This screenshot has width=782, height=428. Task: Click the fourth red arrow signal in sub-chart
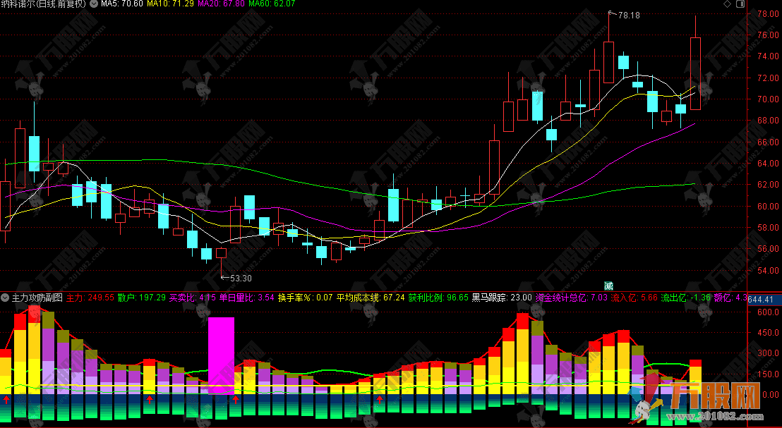[x=380, y=400]
